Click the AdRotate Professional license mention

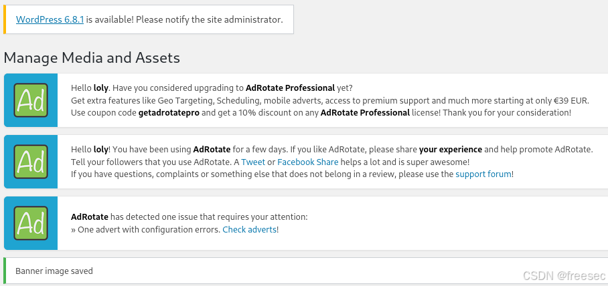point(365,112)
